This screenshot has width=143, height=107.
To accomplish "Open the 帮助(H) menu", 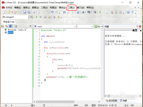I will coord(90,8).
